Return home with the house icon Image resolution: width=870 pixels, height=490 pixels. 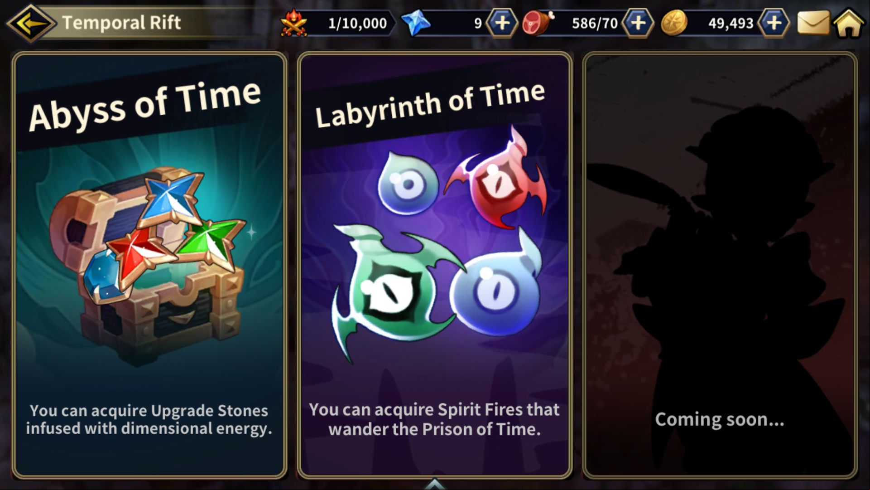[849, 23]
